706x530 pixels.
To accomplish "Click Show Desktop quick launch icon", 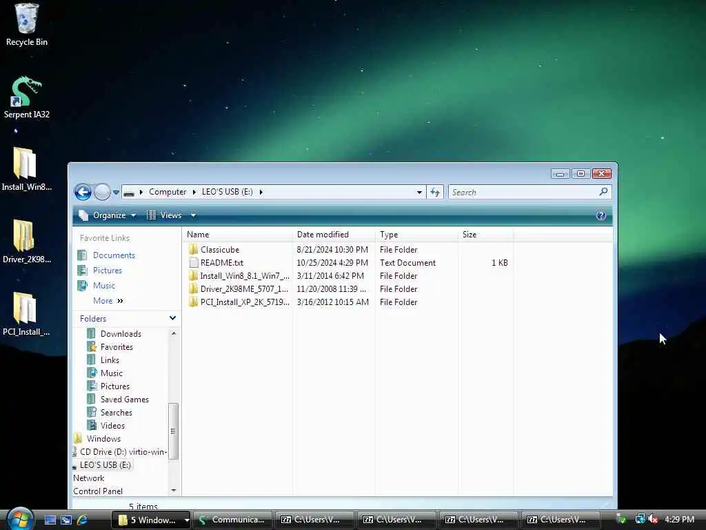I will 50,520.
